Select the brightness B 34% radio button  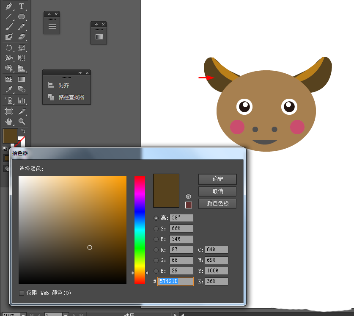[x=156, y=239]
